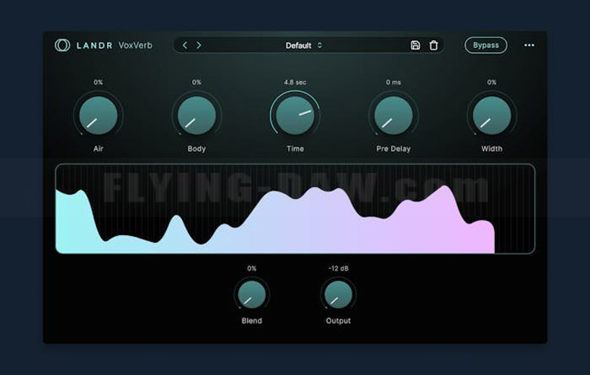Save the preset with floppy disk icon
590x375 pixels.
pyautogui.click(x=415, y=45)
